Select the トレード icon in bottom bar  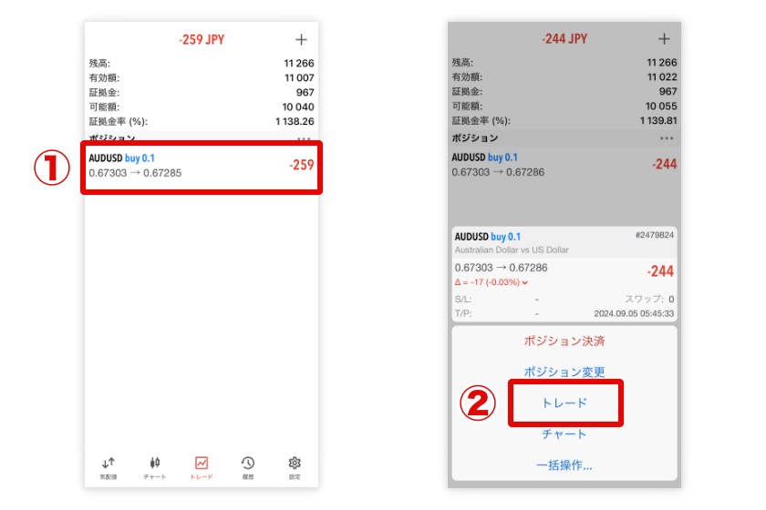point(202,463)
